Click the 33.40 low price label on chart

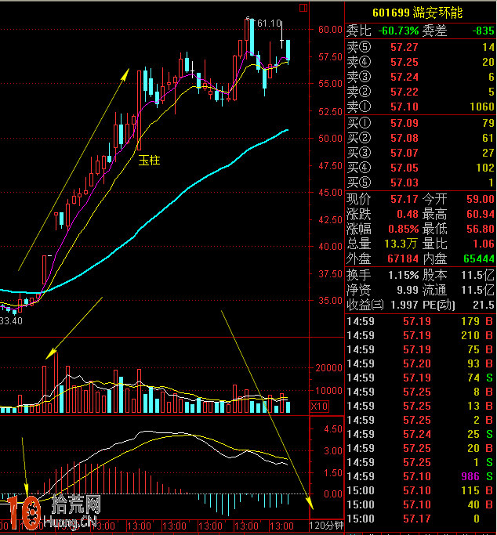(11, 320)
